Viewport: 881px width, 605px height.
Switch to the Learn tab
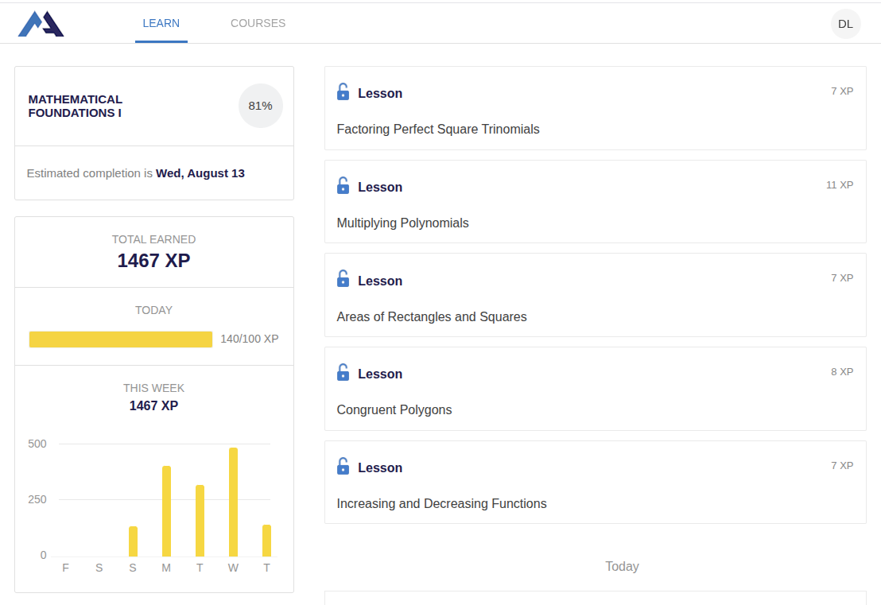click(x=161, y=24)
